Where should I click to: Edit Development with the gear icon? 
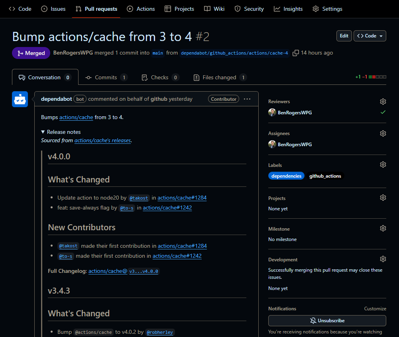pyautogui.click(x=383, y=259)
